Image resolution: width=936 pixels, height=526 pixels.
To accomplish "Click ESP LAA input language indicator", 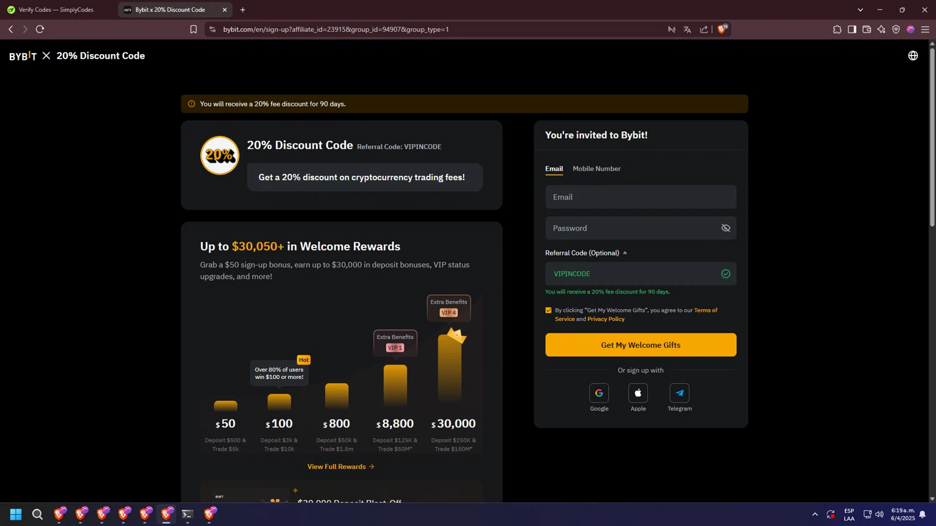I will (849, 515).
